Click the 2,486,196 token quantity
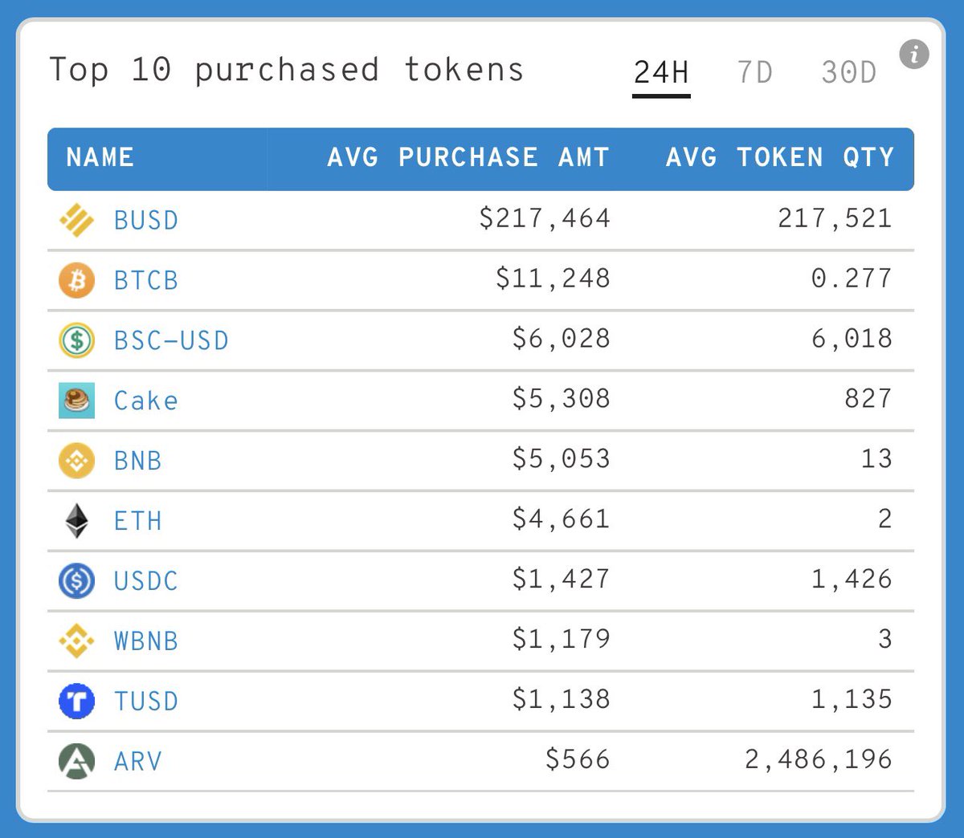Image resolution: width=964 pixels, height=838 pixels. (x=818, y=760)
